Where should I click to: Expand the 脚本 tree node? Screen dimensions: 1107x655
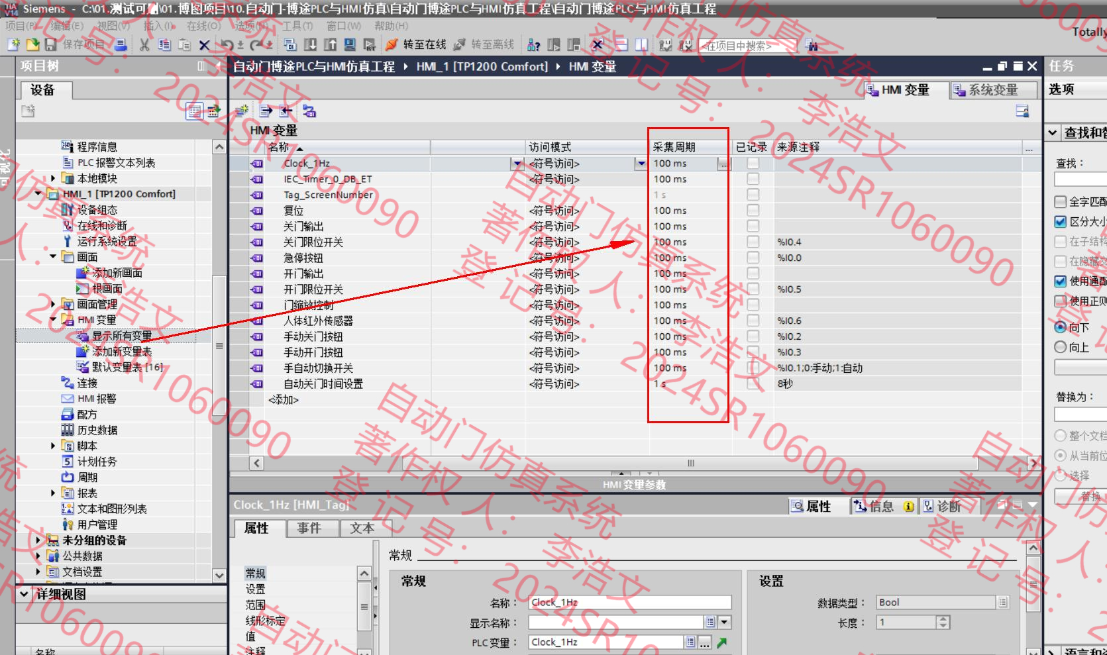tap(53, 446)
